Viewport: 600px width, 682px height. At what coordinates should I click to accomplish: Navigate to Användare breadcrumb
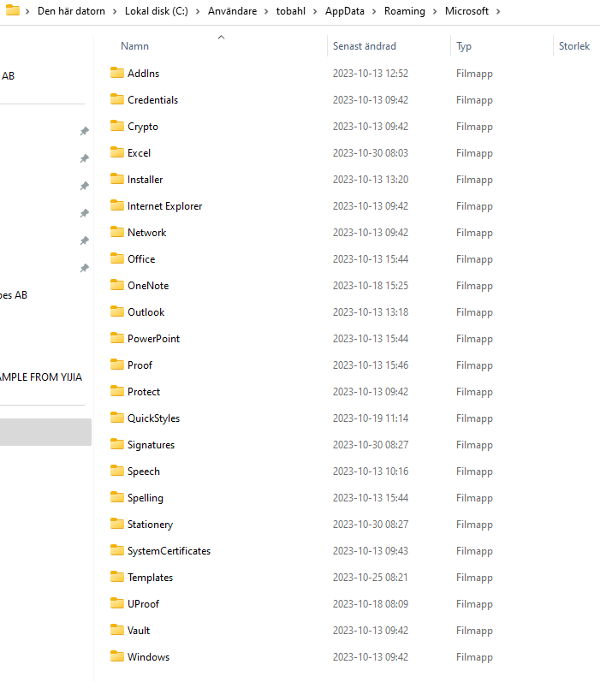232,11
